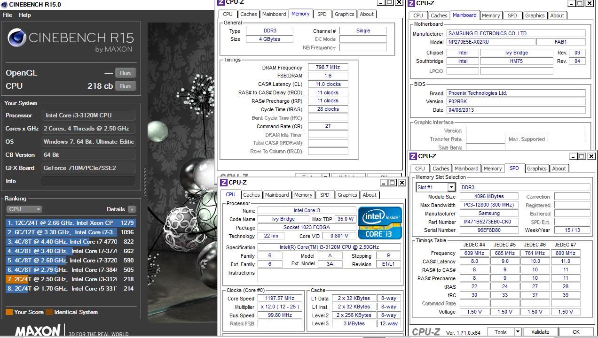Open Mainboard tab in Memory CPU-Z window
Screen dimensions: 598x338
point(274,14)
